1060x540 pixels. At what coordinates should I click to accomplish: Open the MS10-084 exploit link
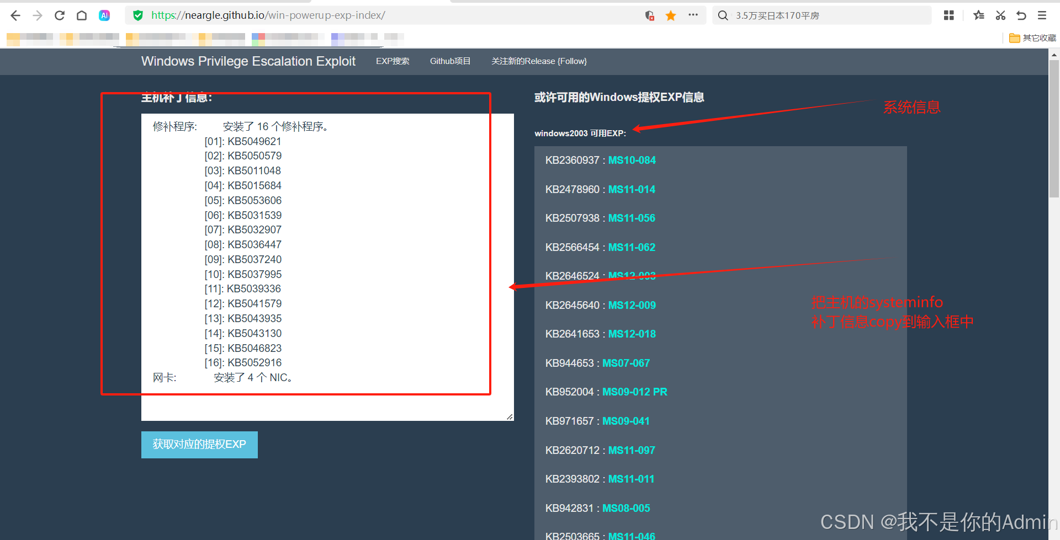tap(631, 160)
